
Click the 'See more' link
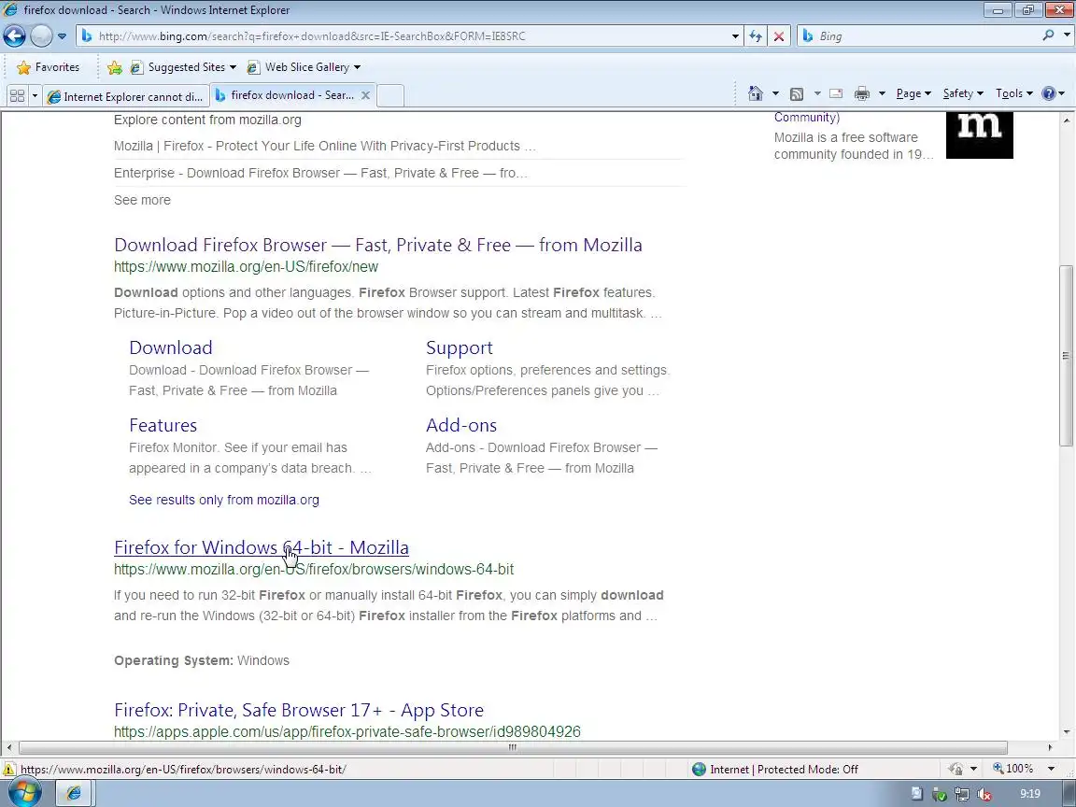pyautogui.click(x=142, y=201)
